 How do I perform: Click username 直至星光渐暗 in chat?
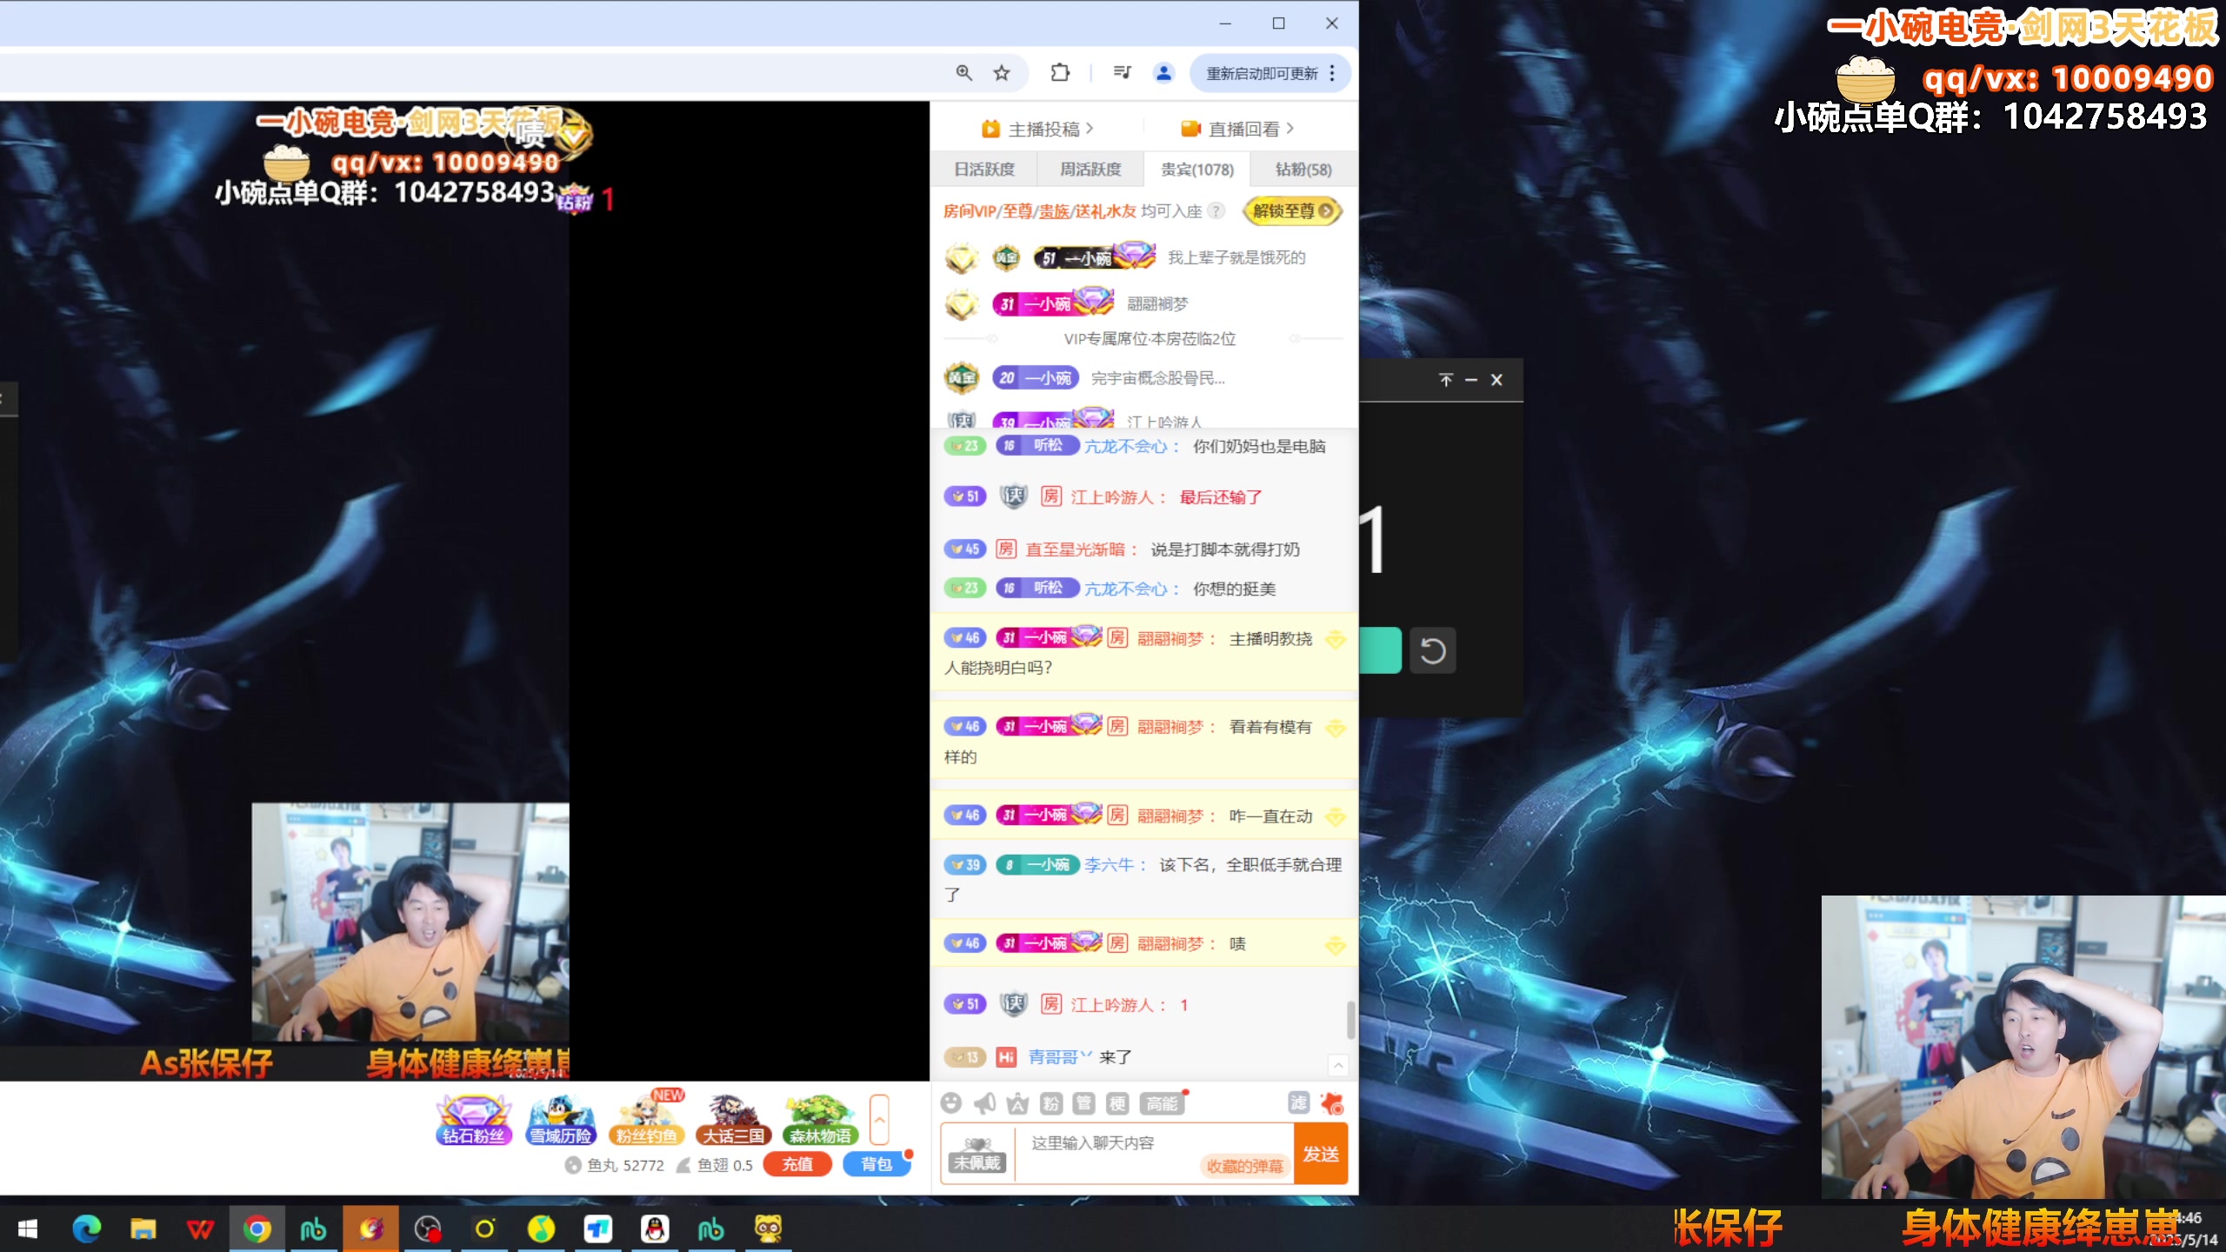[1076, 549]
